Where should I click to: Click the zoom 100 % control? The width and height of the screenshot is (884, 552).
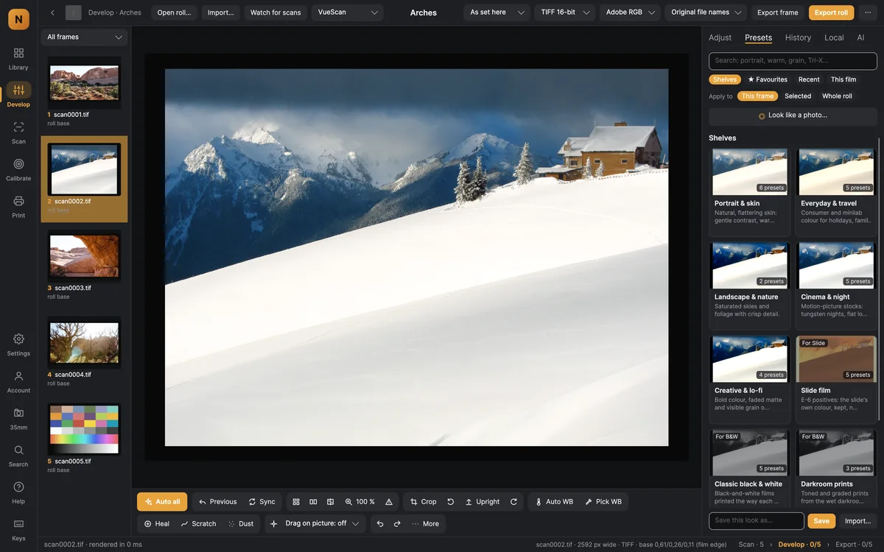click(x=359, y=502)
